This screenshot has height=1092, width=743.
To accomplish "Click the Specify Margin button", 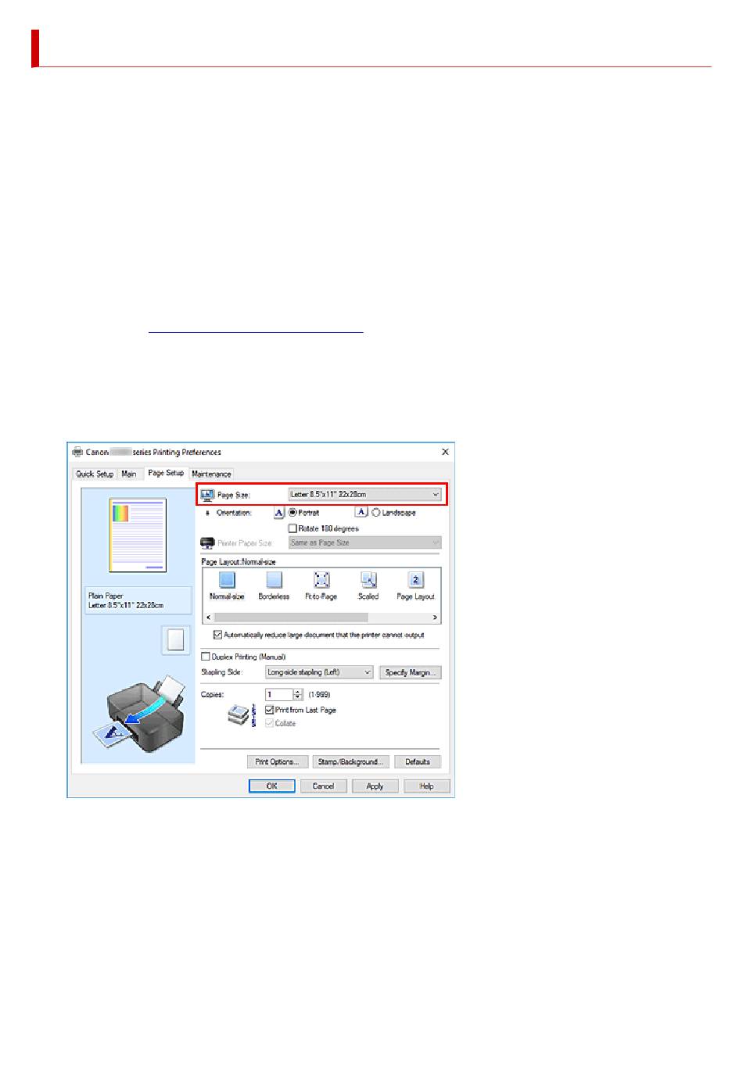I will pos(411,672).
